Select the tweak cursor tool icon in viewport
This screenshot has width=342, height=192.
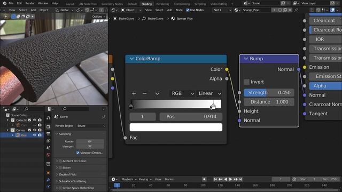(x=6, y=17)
